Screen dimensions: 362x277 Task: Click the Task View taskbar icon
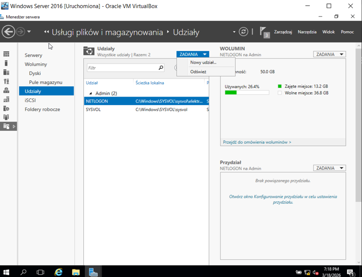click(x=40, y=272)
